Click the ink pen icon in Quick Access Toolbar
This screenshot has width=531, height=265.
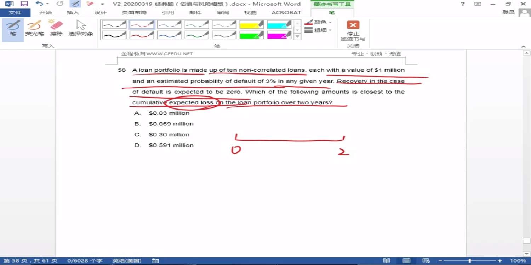pos(75,4)
